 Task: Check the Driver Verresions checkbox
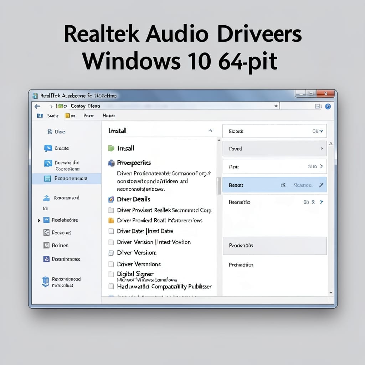(111, 264)
